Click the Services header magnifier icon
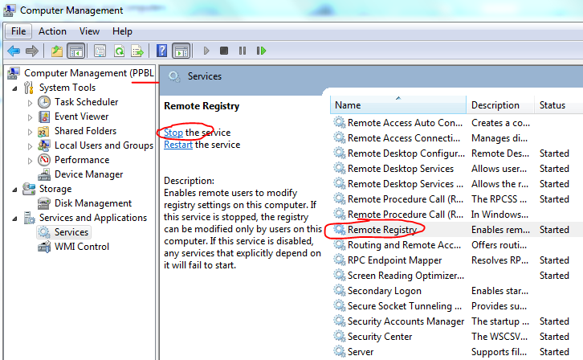Image resolution: width=583 pixels, height=360 pixels. (174, 76)
